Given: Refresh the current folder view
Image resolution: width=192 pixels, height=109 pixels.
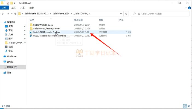Looking at the screenshot, I should [126, 14].
